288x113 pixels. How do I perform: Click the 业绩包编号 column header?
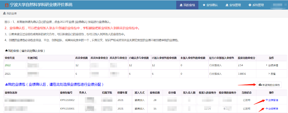(x=66, y=93)
